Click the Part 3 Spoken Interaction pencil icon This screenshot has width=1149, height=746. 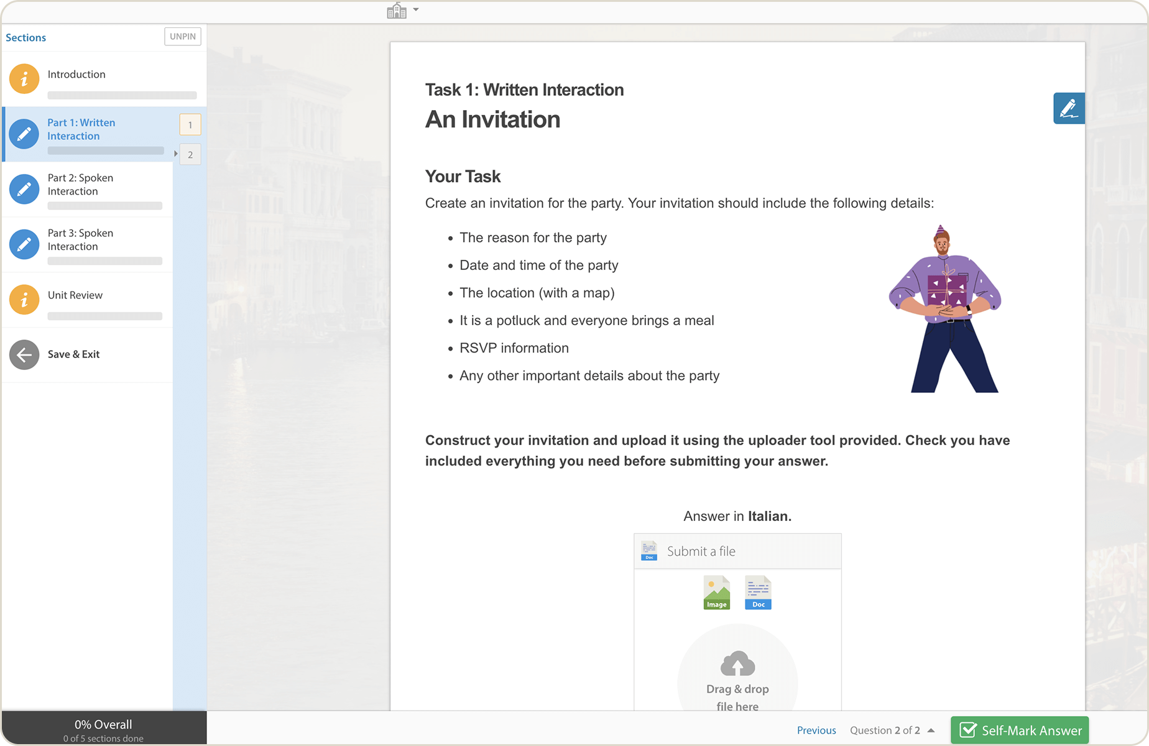coord(24,244)
